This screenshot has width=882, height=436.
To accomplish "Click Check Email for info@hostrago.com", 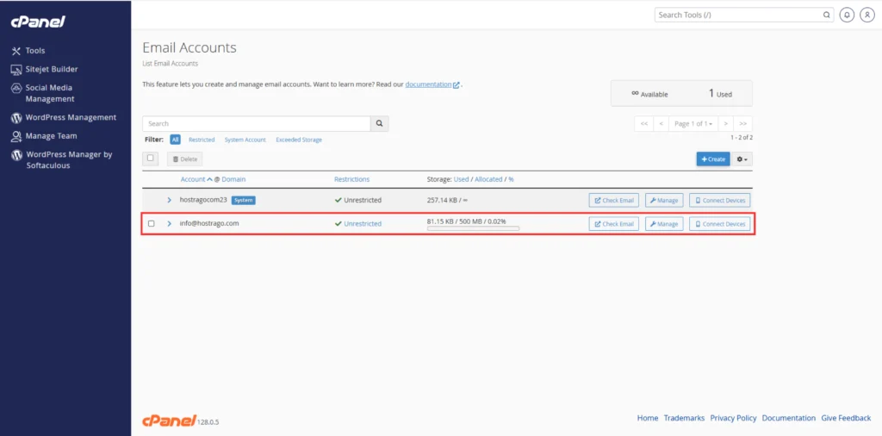I will (x=613, y=224).
